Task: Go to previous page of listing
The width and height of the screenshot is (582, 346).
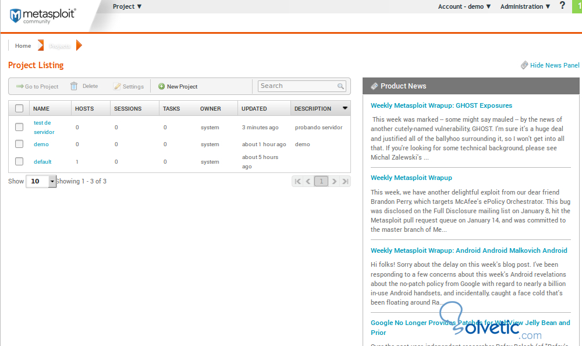Action: coord(308,181)
